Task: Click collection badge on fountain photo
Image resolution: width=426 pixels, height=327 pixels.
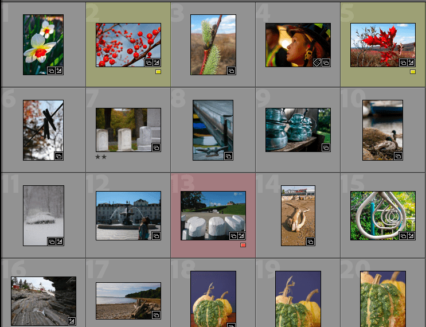Action: tap(156, 236)
